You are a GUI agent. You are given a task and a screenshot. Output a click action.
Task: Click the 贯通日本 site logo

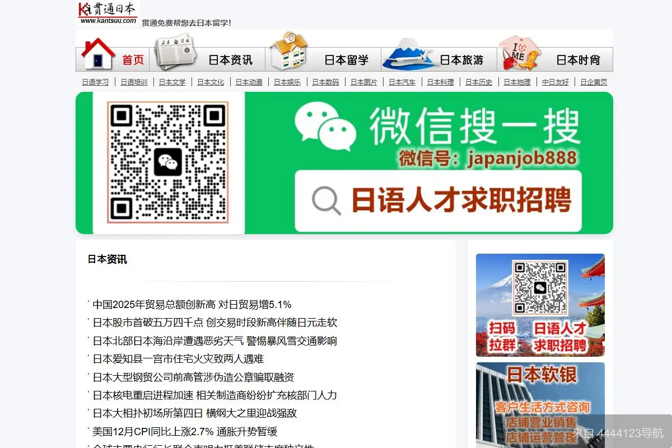coord(106,12)
